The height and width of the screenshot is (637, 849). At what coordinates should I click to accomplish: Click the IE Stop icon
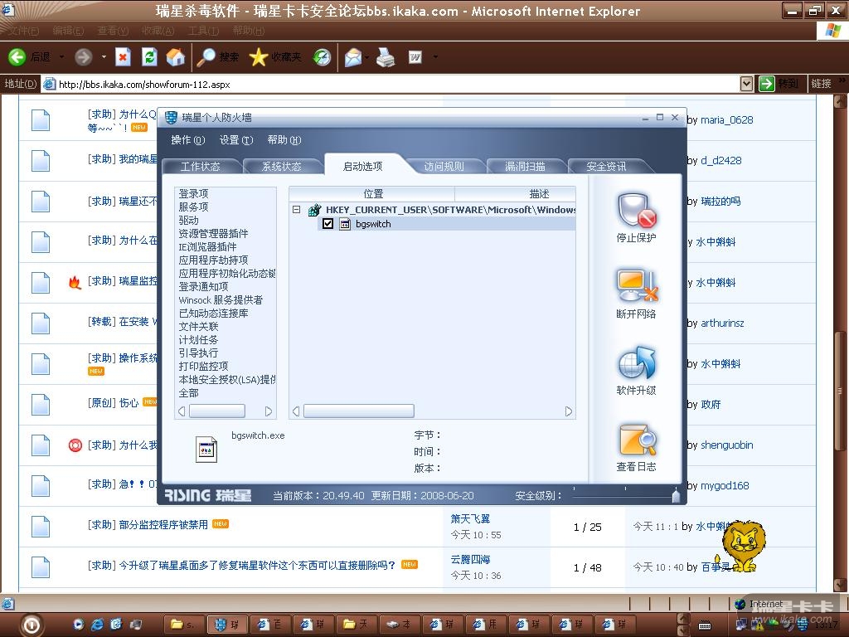[x=123, y=56]
